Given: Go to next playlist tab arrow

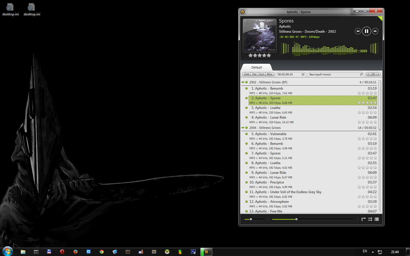Looking at the screenshot, I should pyautogui.click(x=378, y=74).
